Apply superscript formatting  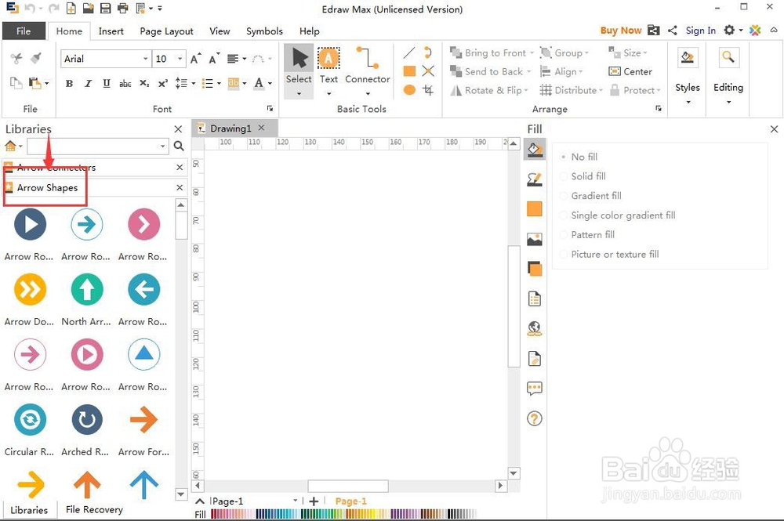coord(163,83)
